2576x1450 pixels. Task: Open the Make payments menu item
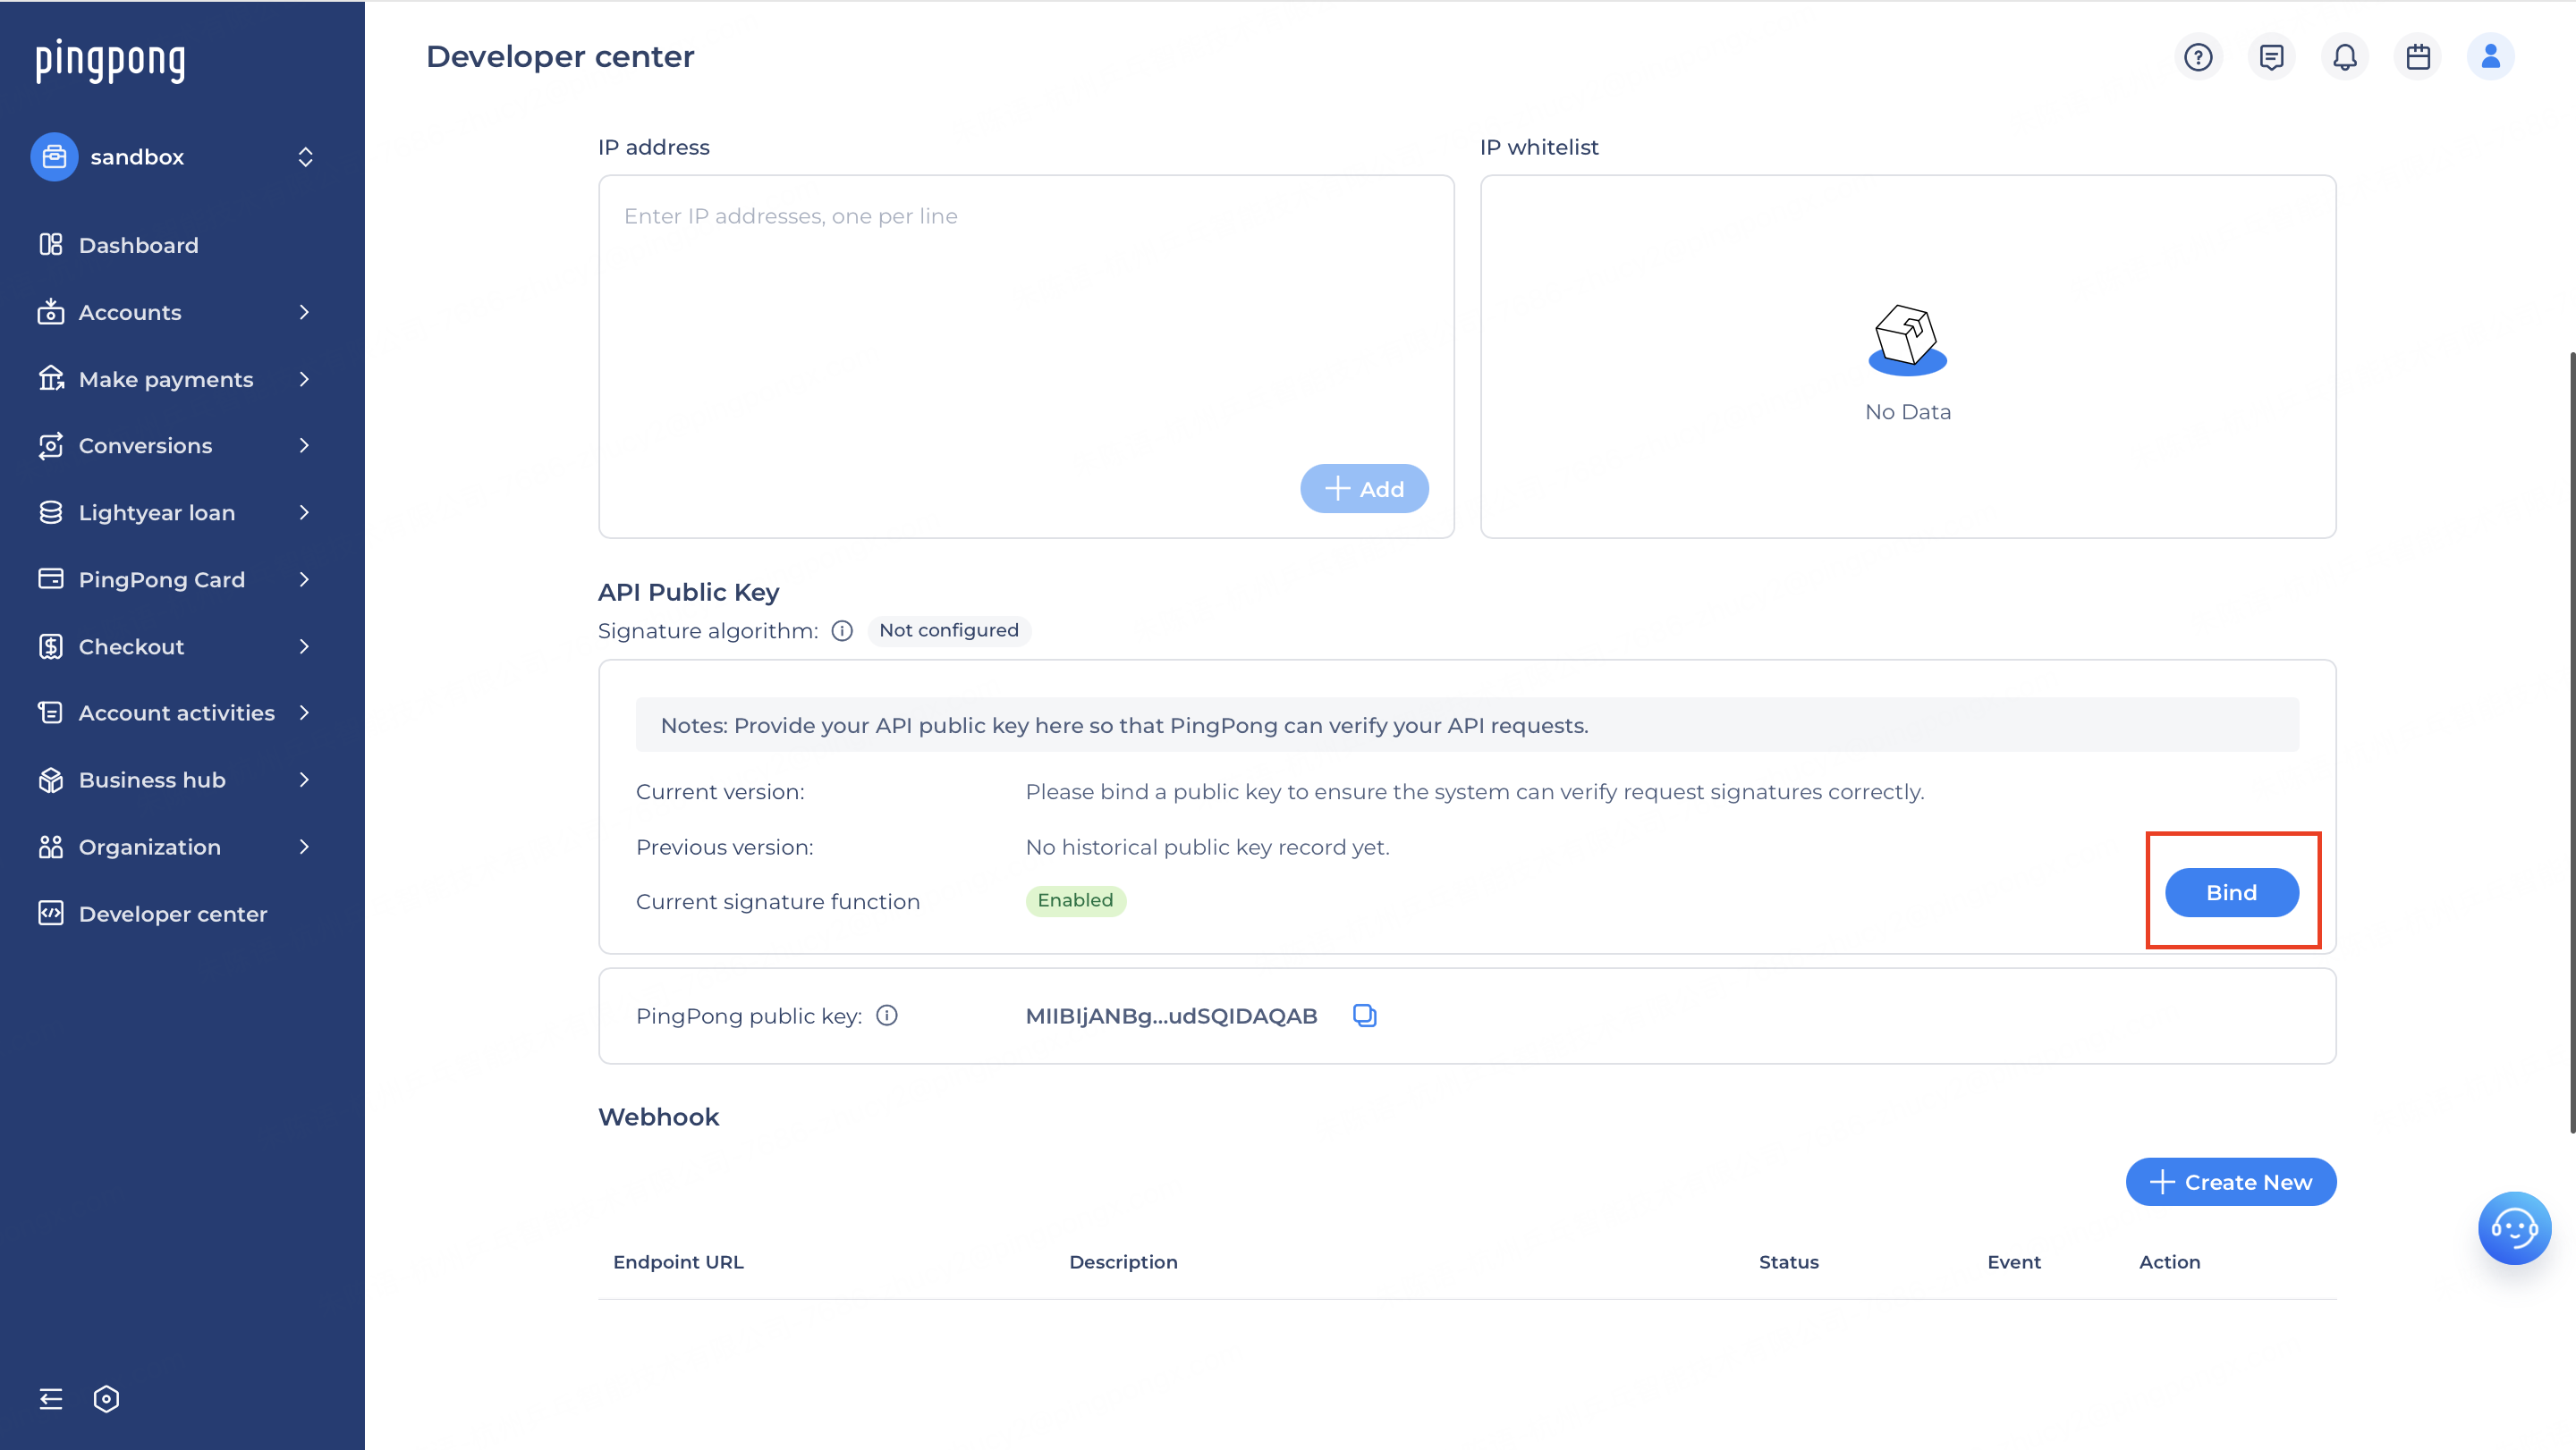point(166,380)
